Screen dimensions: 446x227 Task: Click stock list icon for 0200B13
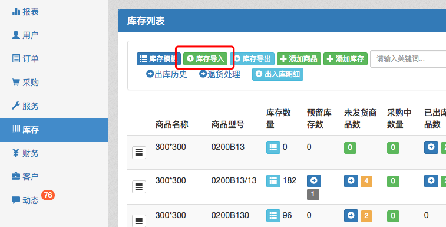[273, 147]
